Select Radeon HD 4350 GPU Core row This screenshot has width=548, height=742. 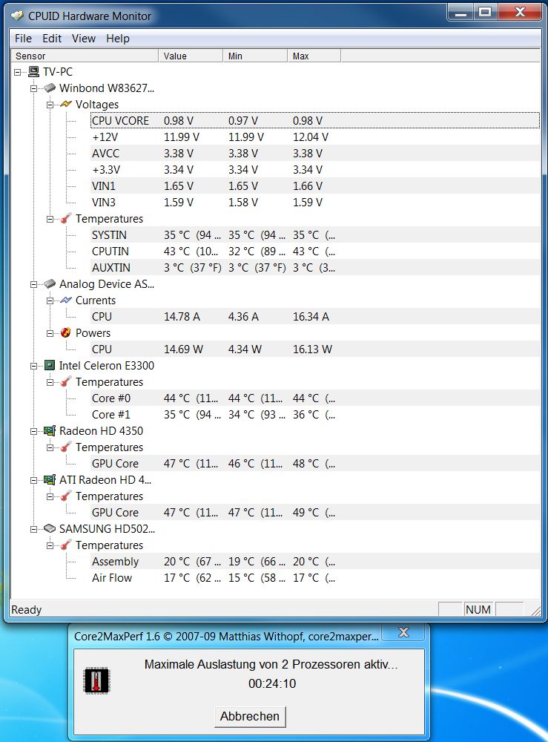click(x=315, y=464)
